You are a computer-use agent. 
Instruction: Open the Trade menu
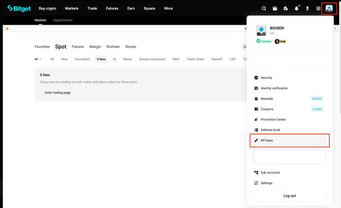pyautogui.click(x=92, y=8)
